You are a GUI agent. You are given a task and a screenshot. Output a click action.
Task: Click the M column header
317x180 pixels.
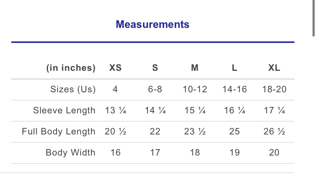click(195, 68)
